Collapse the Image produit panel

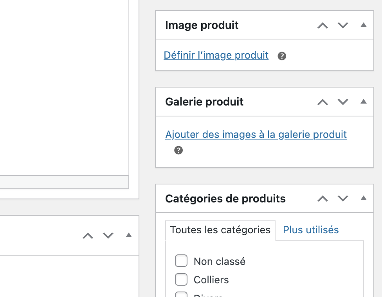pyautogui.click(x=363, y=25)
